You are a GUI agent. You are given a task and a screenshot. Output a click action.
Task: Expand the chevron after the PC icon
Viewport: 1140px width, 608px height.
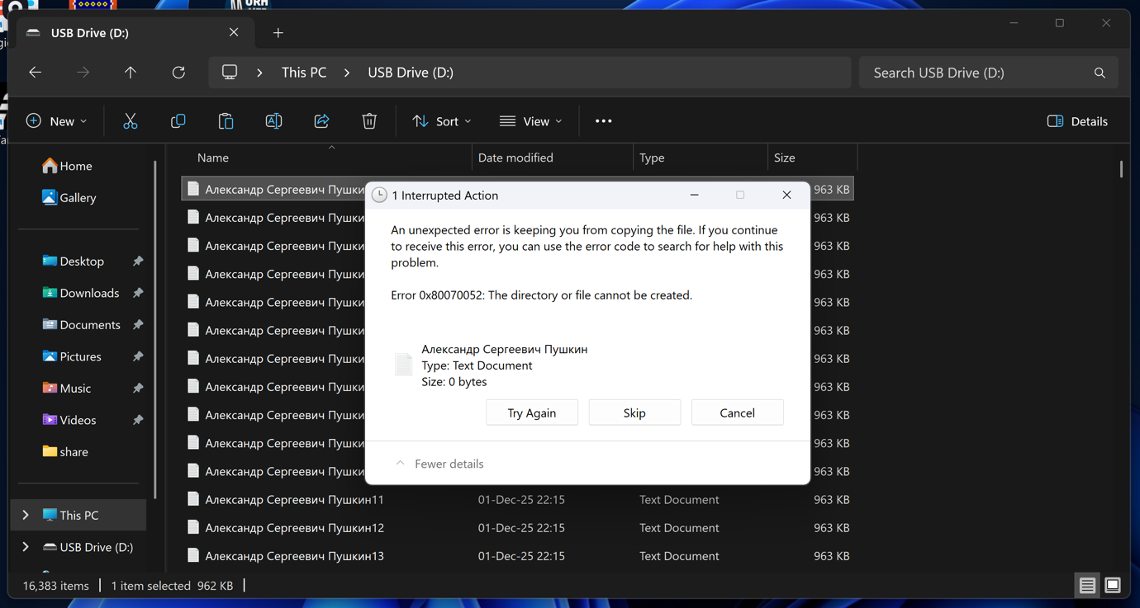pos(259,73)
